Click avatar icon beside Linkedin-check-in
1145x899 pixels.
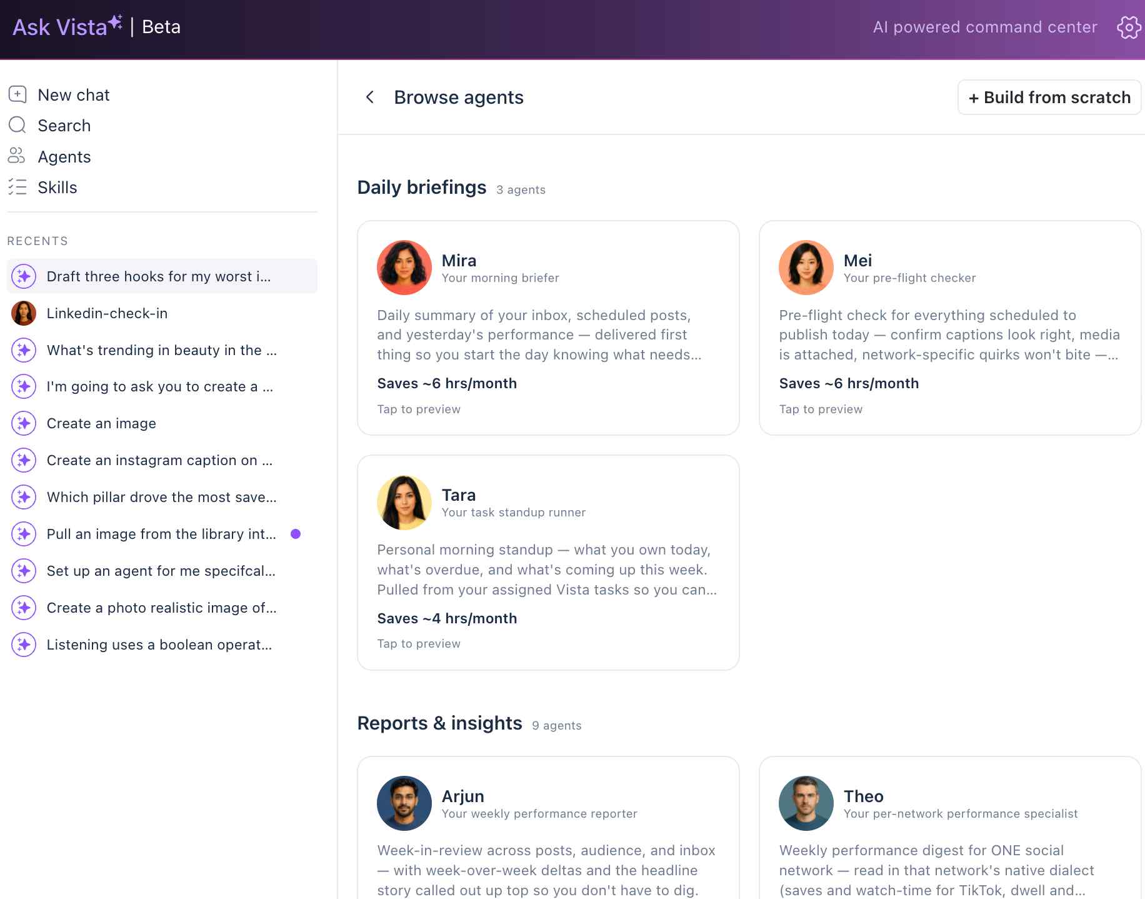coord(24,313)
